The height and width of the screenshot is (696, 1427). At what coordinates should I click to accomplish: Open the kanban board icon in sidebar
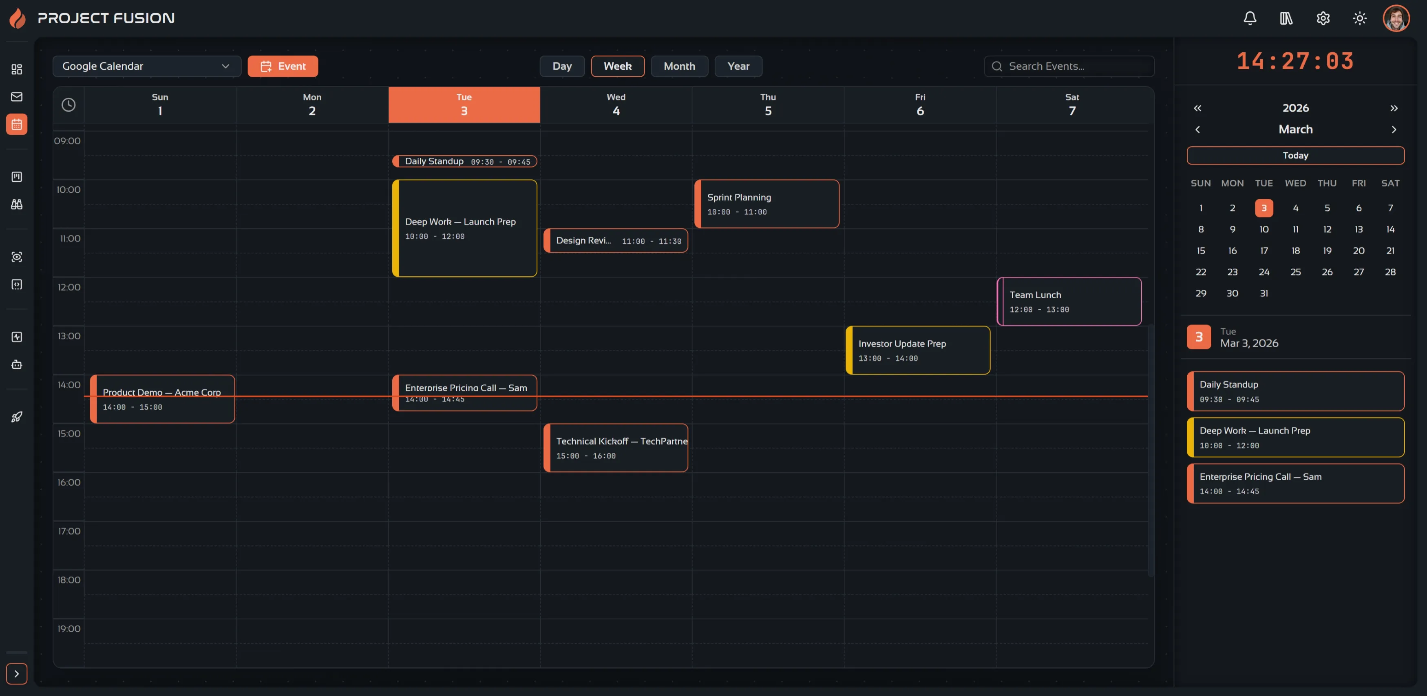[x=17, y=176]
